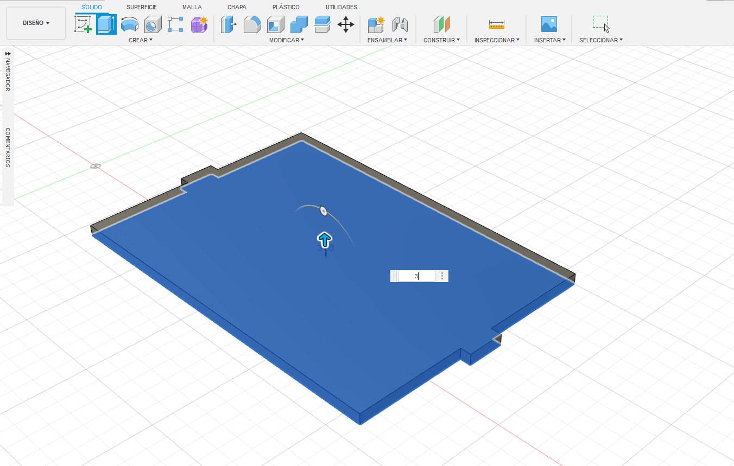Expand the CREAR menu

coord(141,40)
